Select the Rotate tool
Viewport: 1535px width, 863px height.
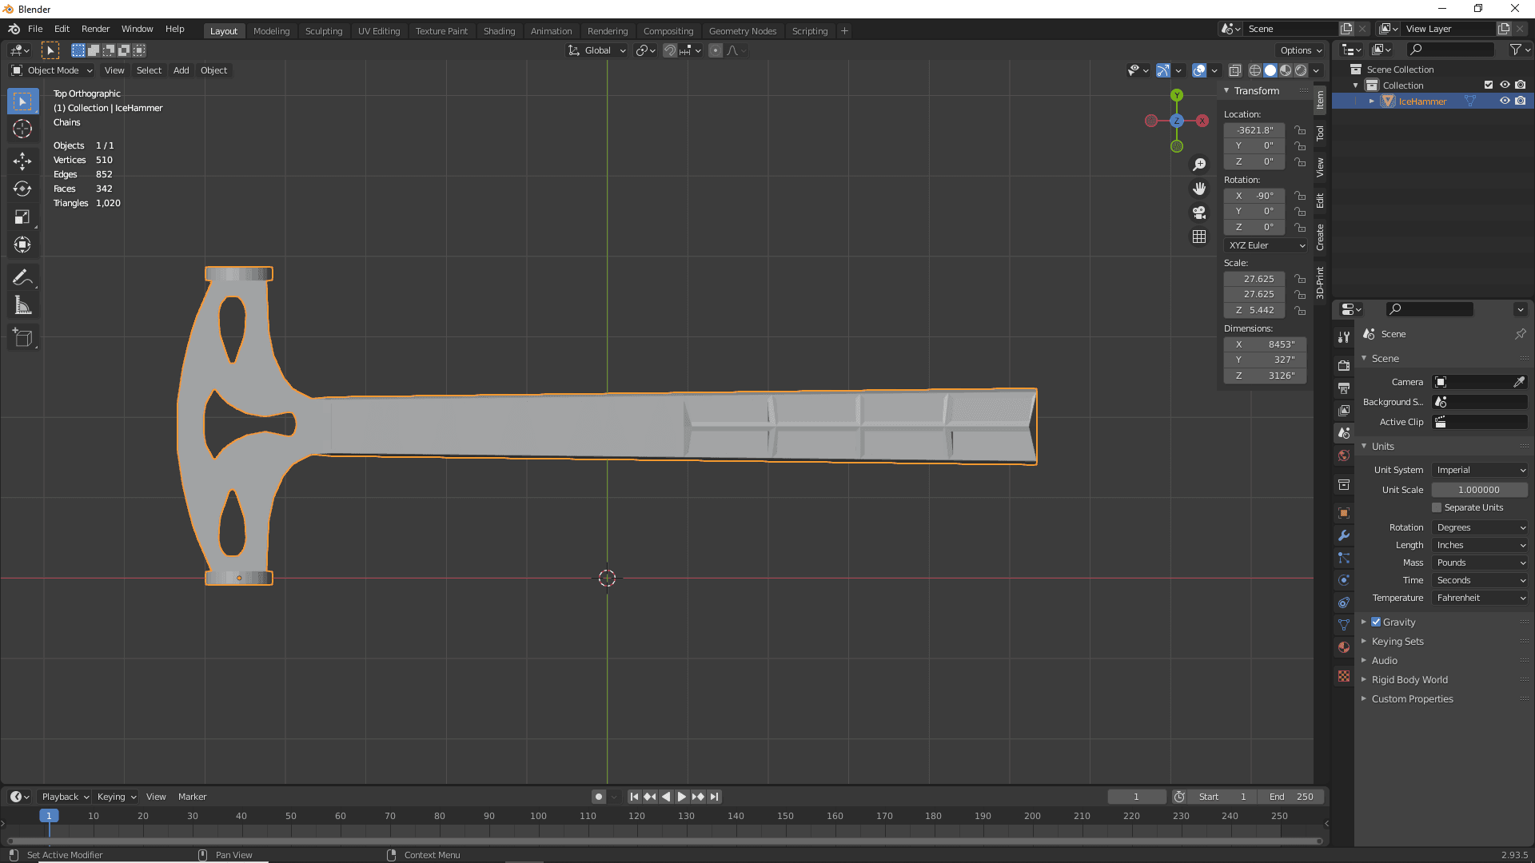click(22, 189)
